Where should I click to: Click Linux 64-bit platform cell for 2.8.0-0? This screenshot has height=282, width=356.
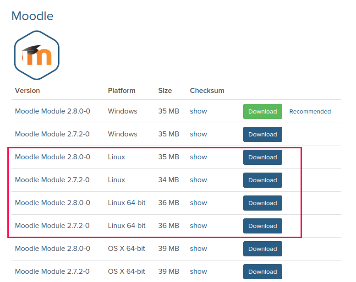[x=126, y=203]
